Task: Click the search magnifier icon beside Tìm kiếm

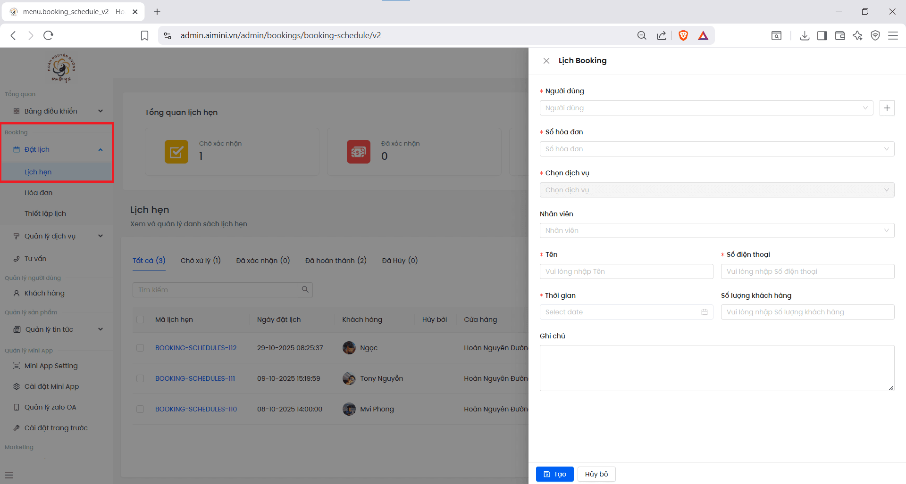Action: point(305,290)
